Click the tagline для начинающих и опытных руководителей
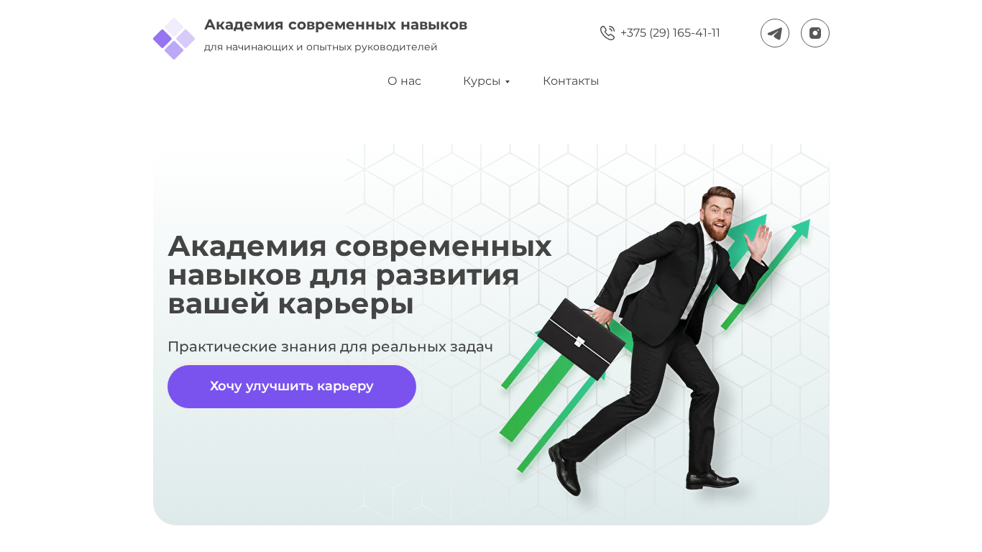 321,47
